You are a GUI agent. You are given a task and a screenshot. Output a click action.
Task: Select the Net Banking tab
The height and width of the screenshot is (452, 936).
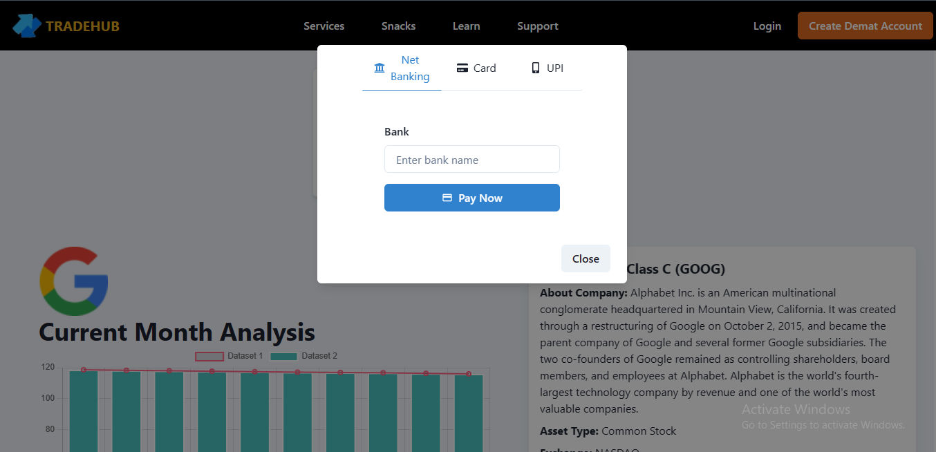402,68
